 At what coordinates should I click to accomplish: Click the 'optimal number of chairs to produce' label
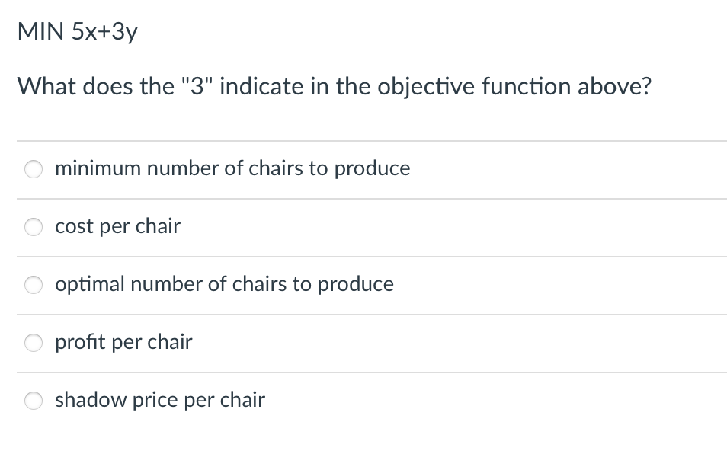tap(224, 284)
